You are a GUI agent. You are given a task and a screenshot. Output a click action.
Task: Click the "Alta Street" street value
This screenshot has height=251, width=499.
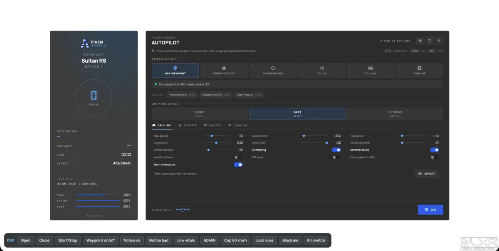point(122,163)
